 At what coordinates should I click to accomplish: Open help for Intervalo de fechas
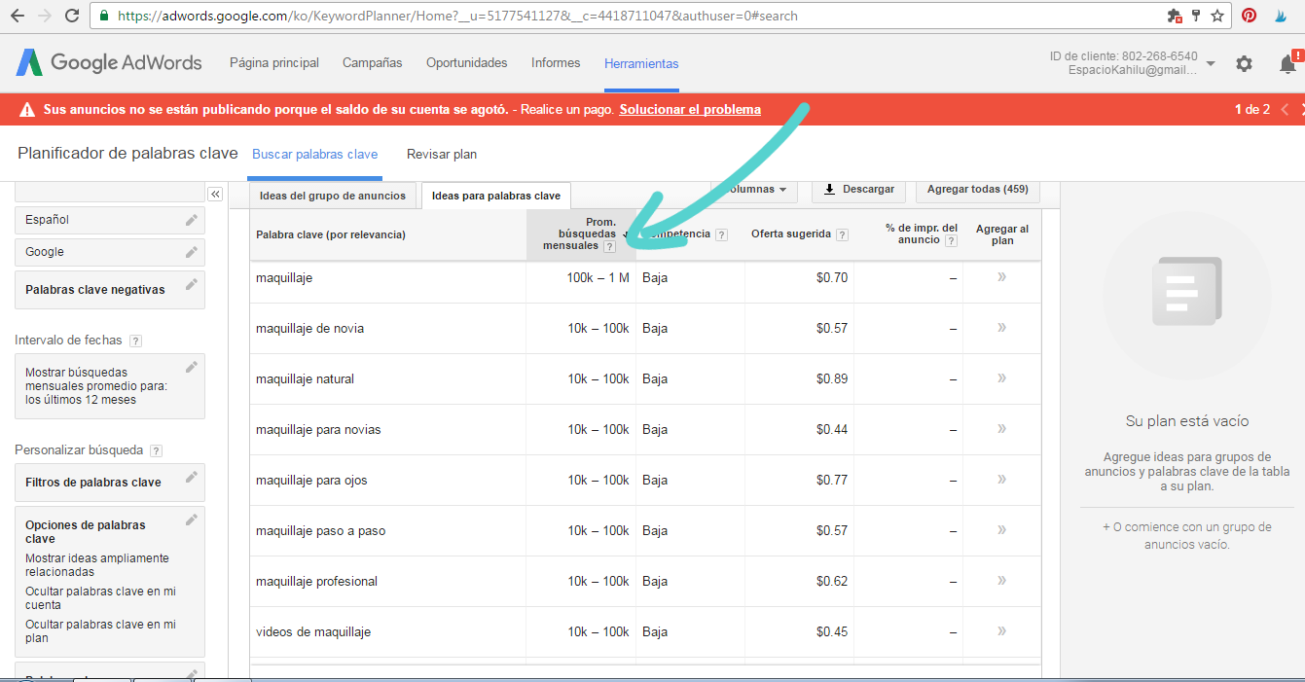(x=135, y=341)
